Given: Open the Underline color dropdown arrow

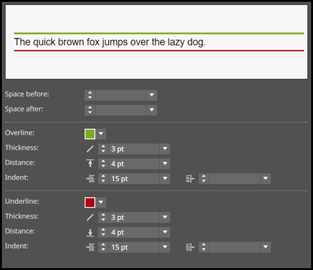Looking at the screenshot, I should (x=101, y=202).
